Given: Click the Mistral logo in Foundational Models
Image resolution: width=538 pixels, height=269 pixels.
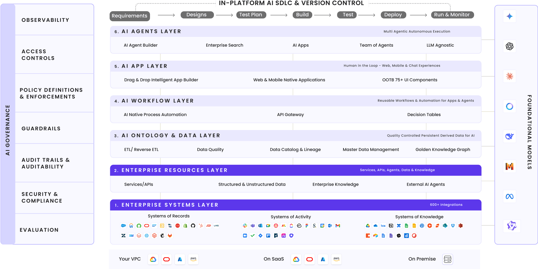Looking at the screenshot, I should pyautogui.click(x=509, y=167).
